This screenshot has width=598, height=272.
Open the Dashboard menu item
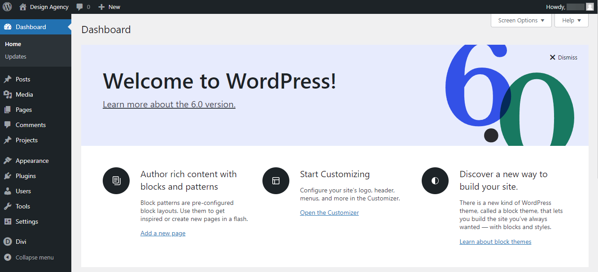(x=36, y=27)
